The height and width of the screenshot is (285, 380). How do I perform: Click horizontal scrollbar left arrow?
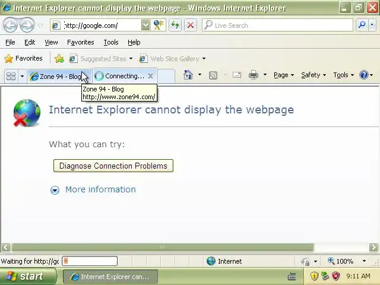tap(6, 248)
